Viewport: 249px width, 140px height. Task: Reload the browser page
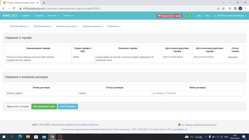tap(14, 9)
